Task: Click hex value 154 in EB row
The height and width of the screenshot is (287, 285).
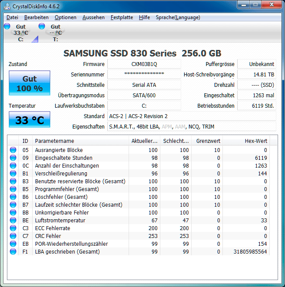Action: [262, 244]
